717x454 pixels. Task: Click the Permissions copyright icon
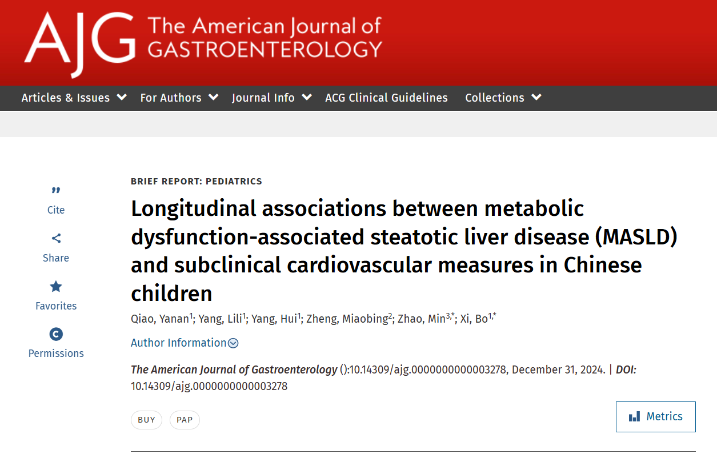(x=56, y=334)
